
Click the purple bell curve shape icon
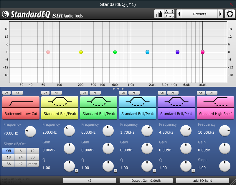point(176,102)
